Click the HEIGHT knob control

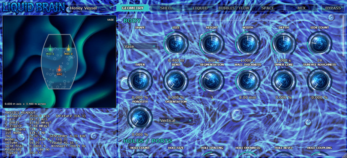click(212, 44)
